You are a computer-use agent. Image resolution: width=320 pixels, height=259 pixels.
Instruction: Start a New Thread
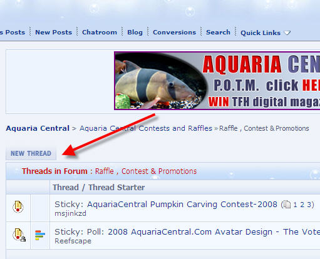point(31,154)
